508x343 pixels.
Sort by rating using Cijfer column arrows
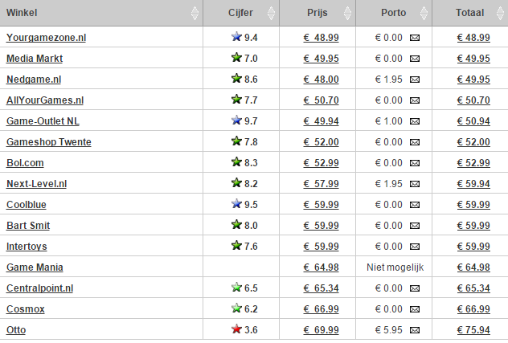pos(271,13)
